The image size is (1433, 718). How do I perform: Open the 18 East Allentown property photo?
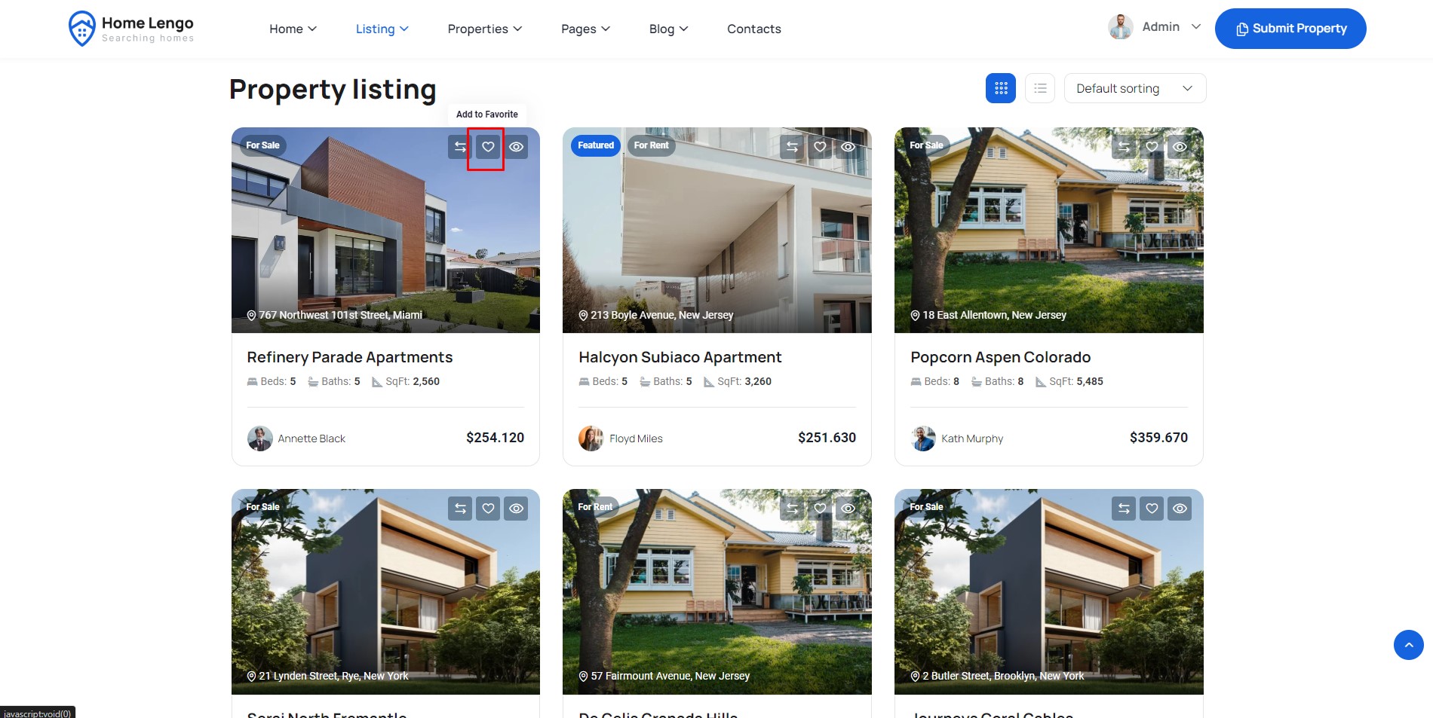point(1049,230)
